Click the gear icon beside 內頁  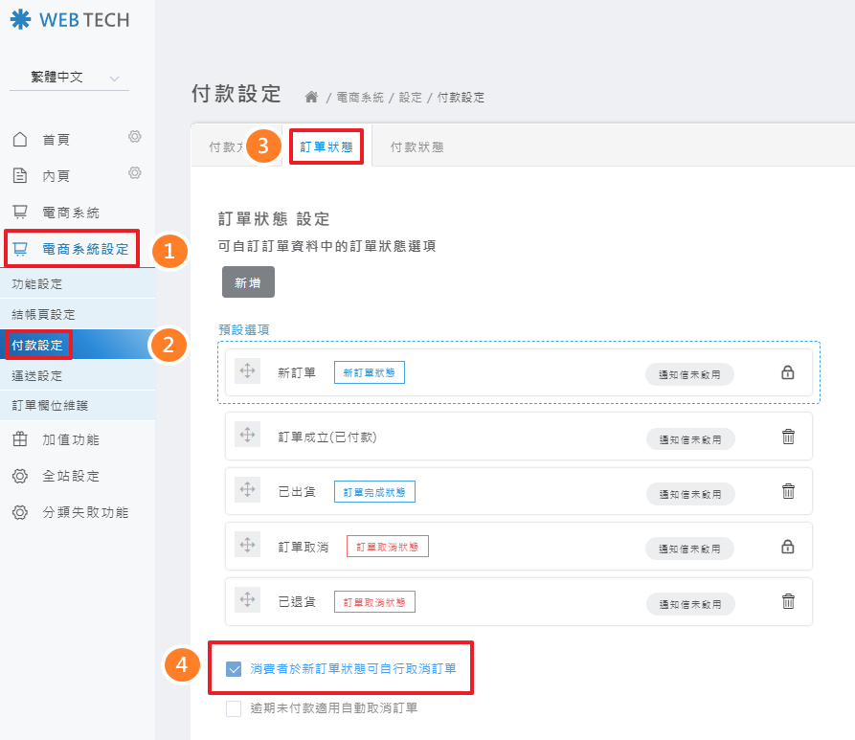[x=135, y=173]
